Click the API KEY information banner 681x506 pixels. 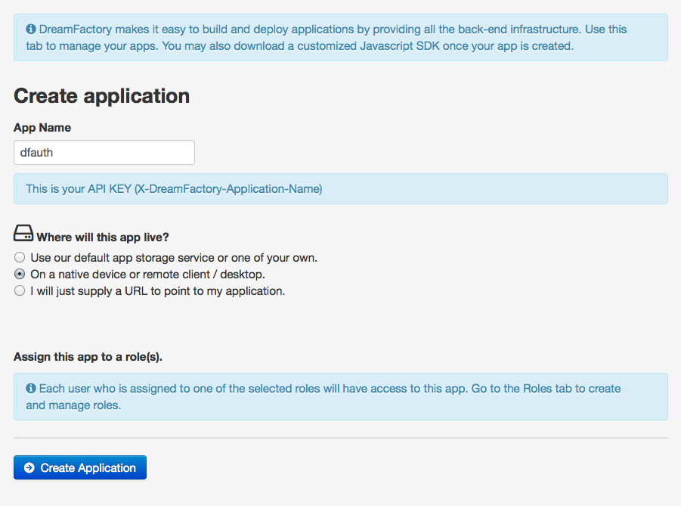(340, 188)
